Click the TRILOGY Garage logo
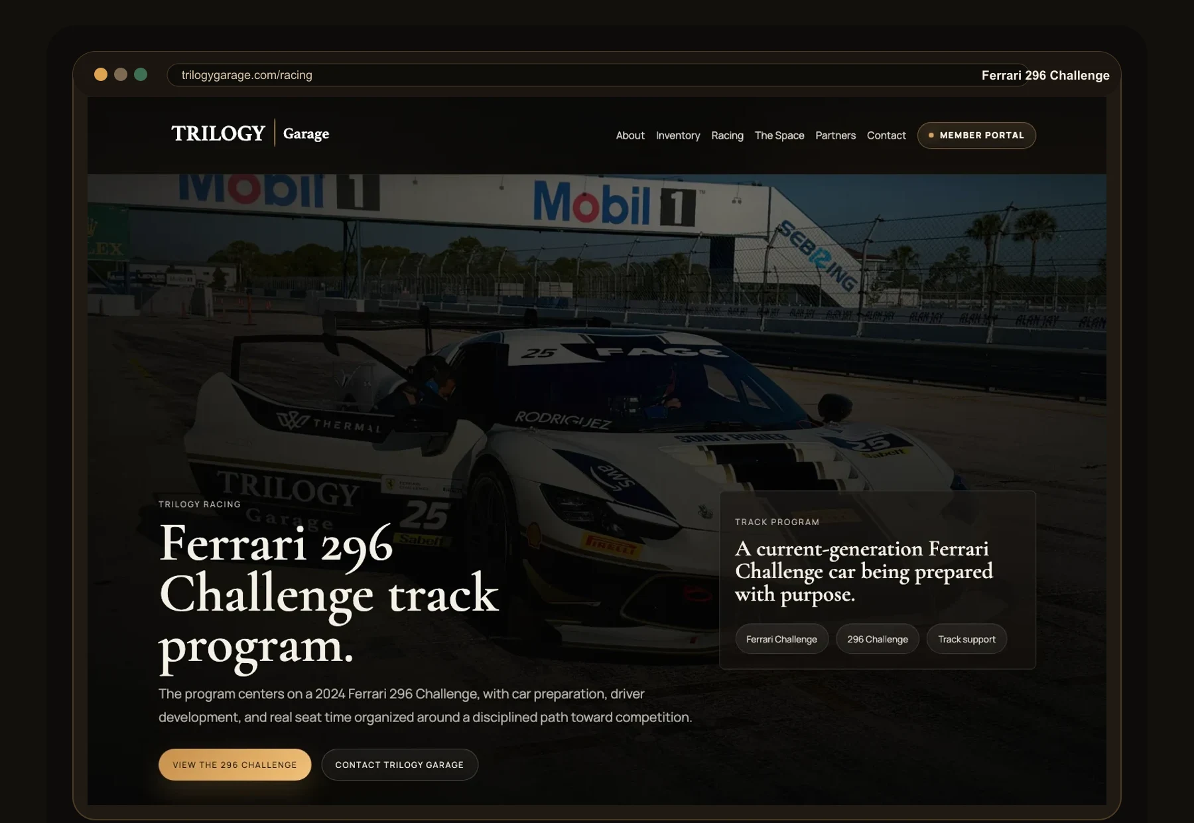Screen dimensions: 1194x823 [250, 133]
